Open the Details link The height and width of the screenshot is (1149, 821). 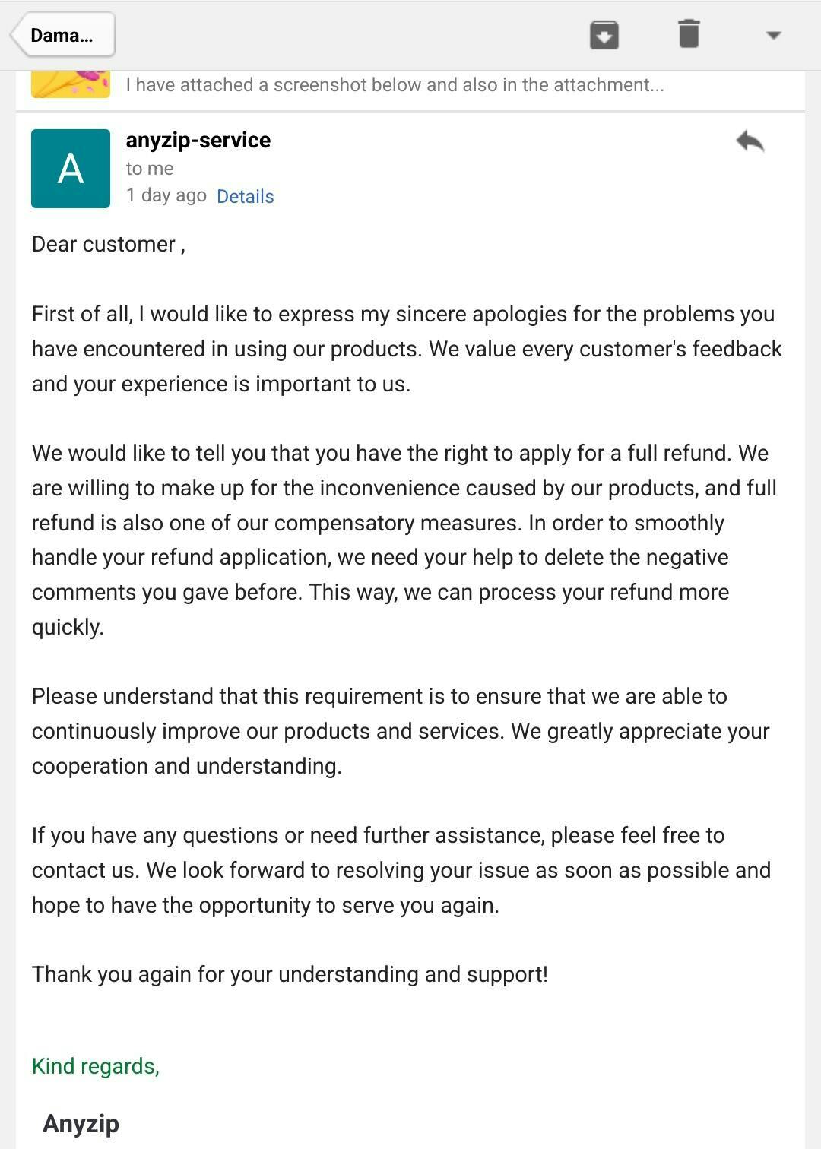pyautogui.click(x=245, y=196)
